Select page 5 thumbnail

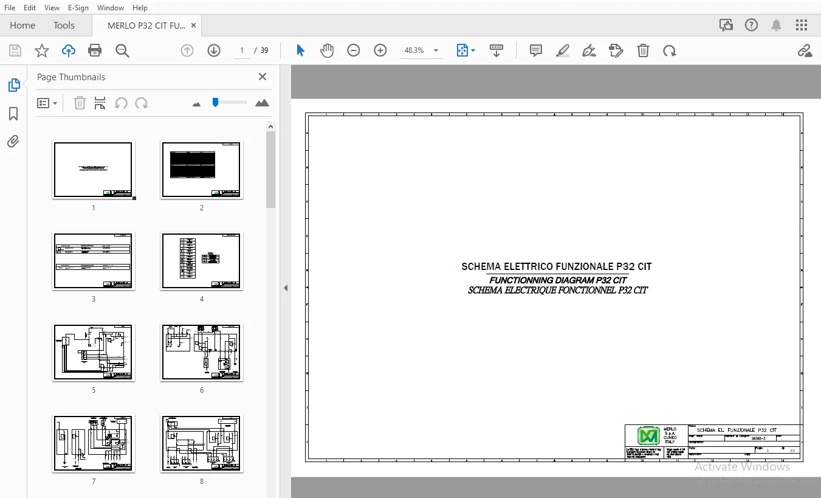tap(93, 352)
